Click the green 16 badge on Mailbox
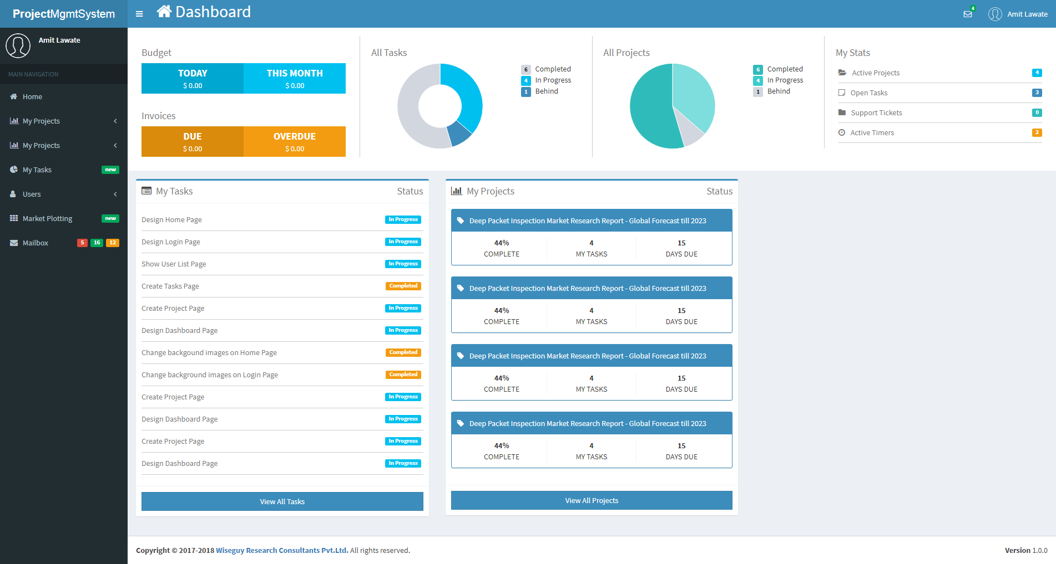 click(97, 243)
